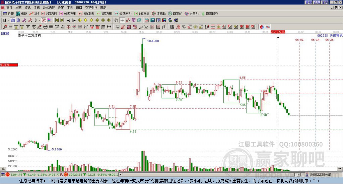Click the zigzag wave line tool
343x184 pixels.
[x=146, y=27]
